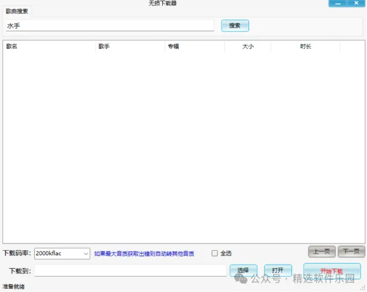The width and height of the screenshot is (367, 292).
Task: Tick the 全选 checkbox
Action: (215, 254)
